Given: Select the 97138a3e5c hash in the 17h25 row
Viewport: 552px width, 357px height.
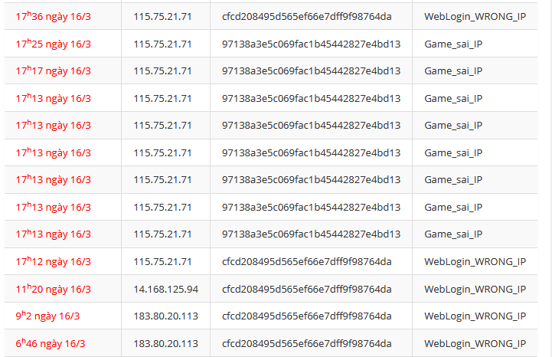Looking at the screenshot, I should pos(311,44).
